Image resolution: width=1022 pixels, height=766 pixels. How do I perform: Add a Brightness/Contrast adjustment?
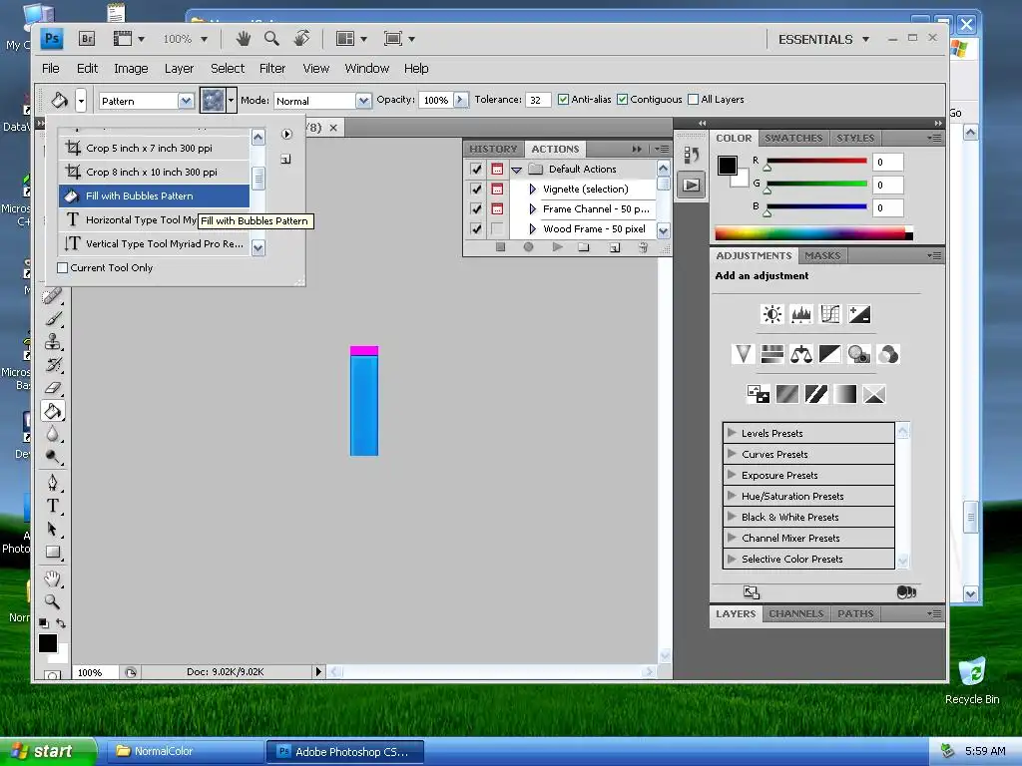click(772, 314)
